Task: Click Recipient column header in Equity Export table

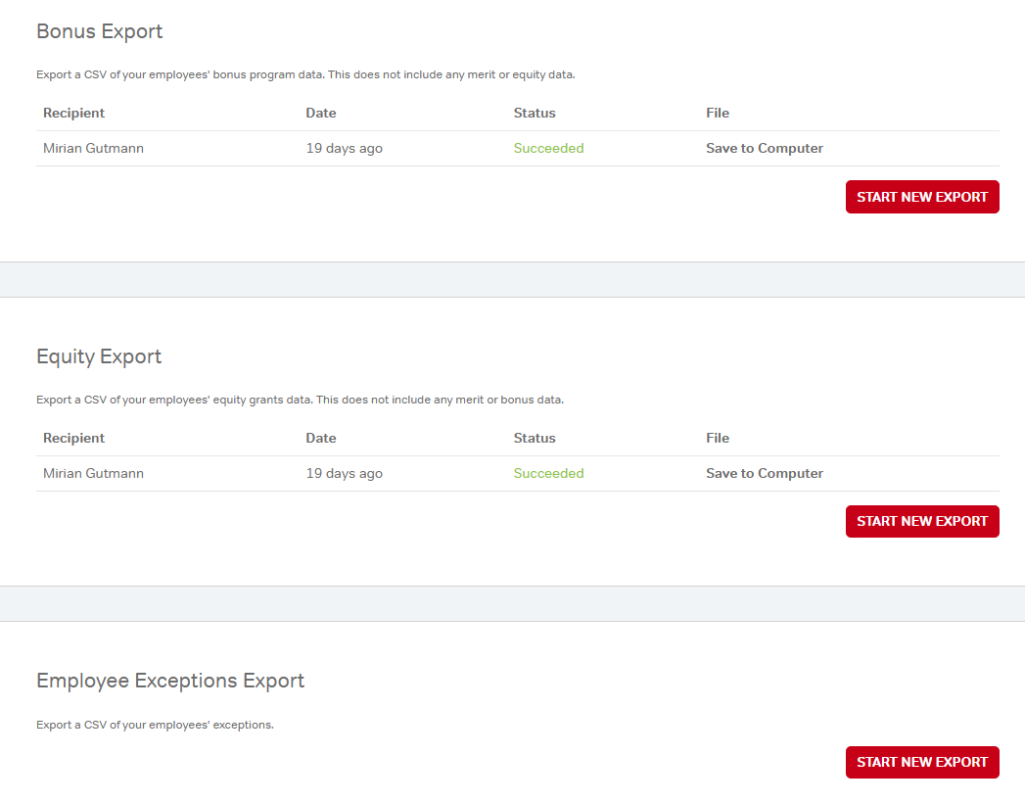Action: pyautogui.click(x=73, y=438)
